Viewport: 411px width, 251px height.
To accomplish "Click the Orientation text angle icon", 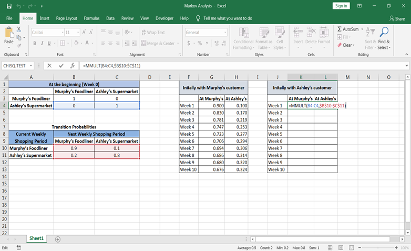I will [x=127, y=32].
